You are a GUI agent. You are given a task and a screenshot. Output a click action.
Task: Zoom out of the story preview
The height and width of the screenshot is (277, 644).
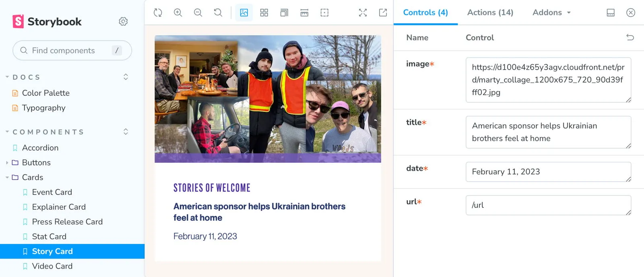[198, 12]
